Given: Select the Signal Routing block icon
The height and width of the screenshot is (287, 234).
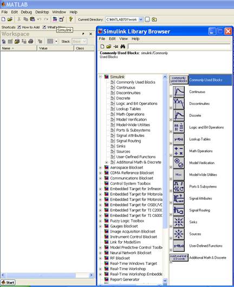Looking at the screenshot, I should point(179,210).
